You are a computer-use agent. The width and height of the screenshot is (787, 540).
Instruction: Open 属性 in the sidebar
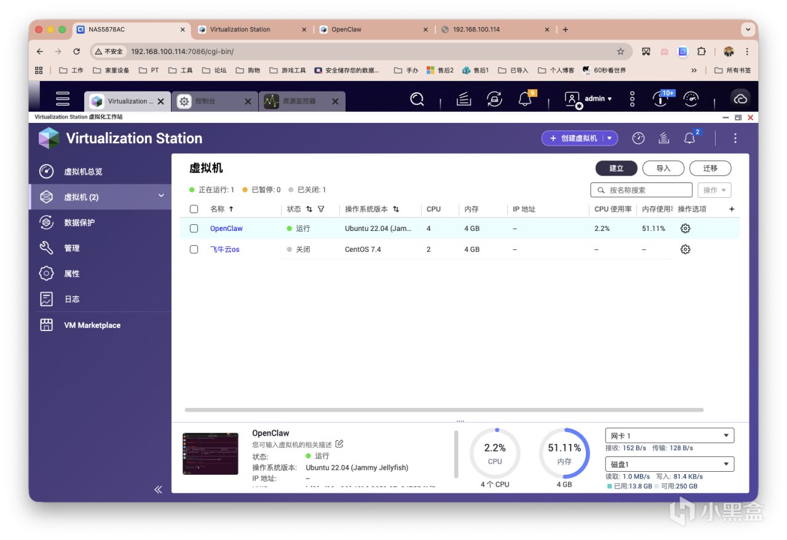(x=100, y=273)
